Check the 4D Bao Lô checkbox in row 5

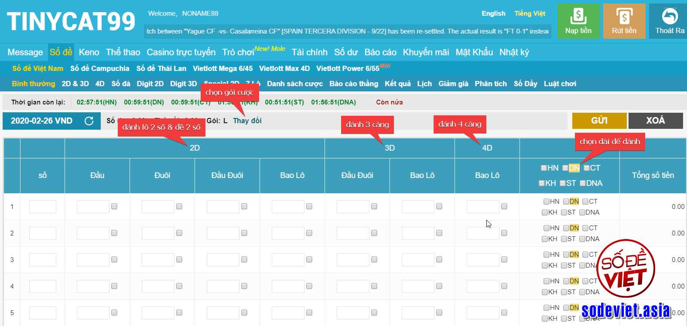pyautogui.click(x=504, y=313)
